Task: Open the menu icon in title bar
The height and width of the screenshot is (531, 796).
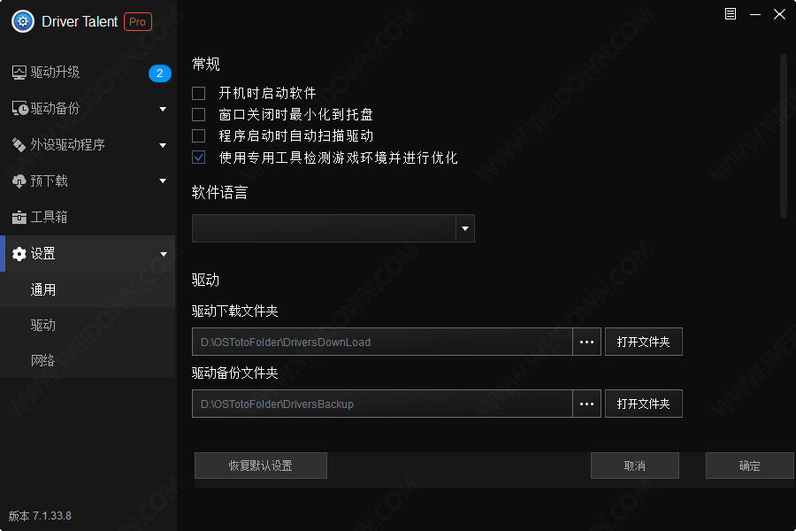Action: pyautogui.click(x=731, y=14)
